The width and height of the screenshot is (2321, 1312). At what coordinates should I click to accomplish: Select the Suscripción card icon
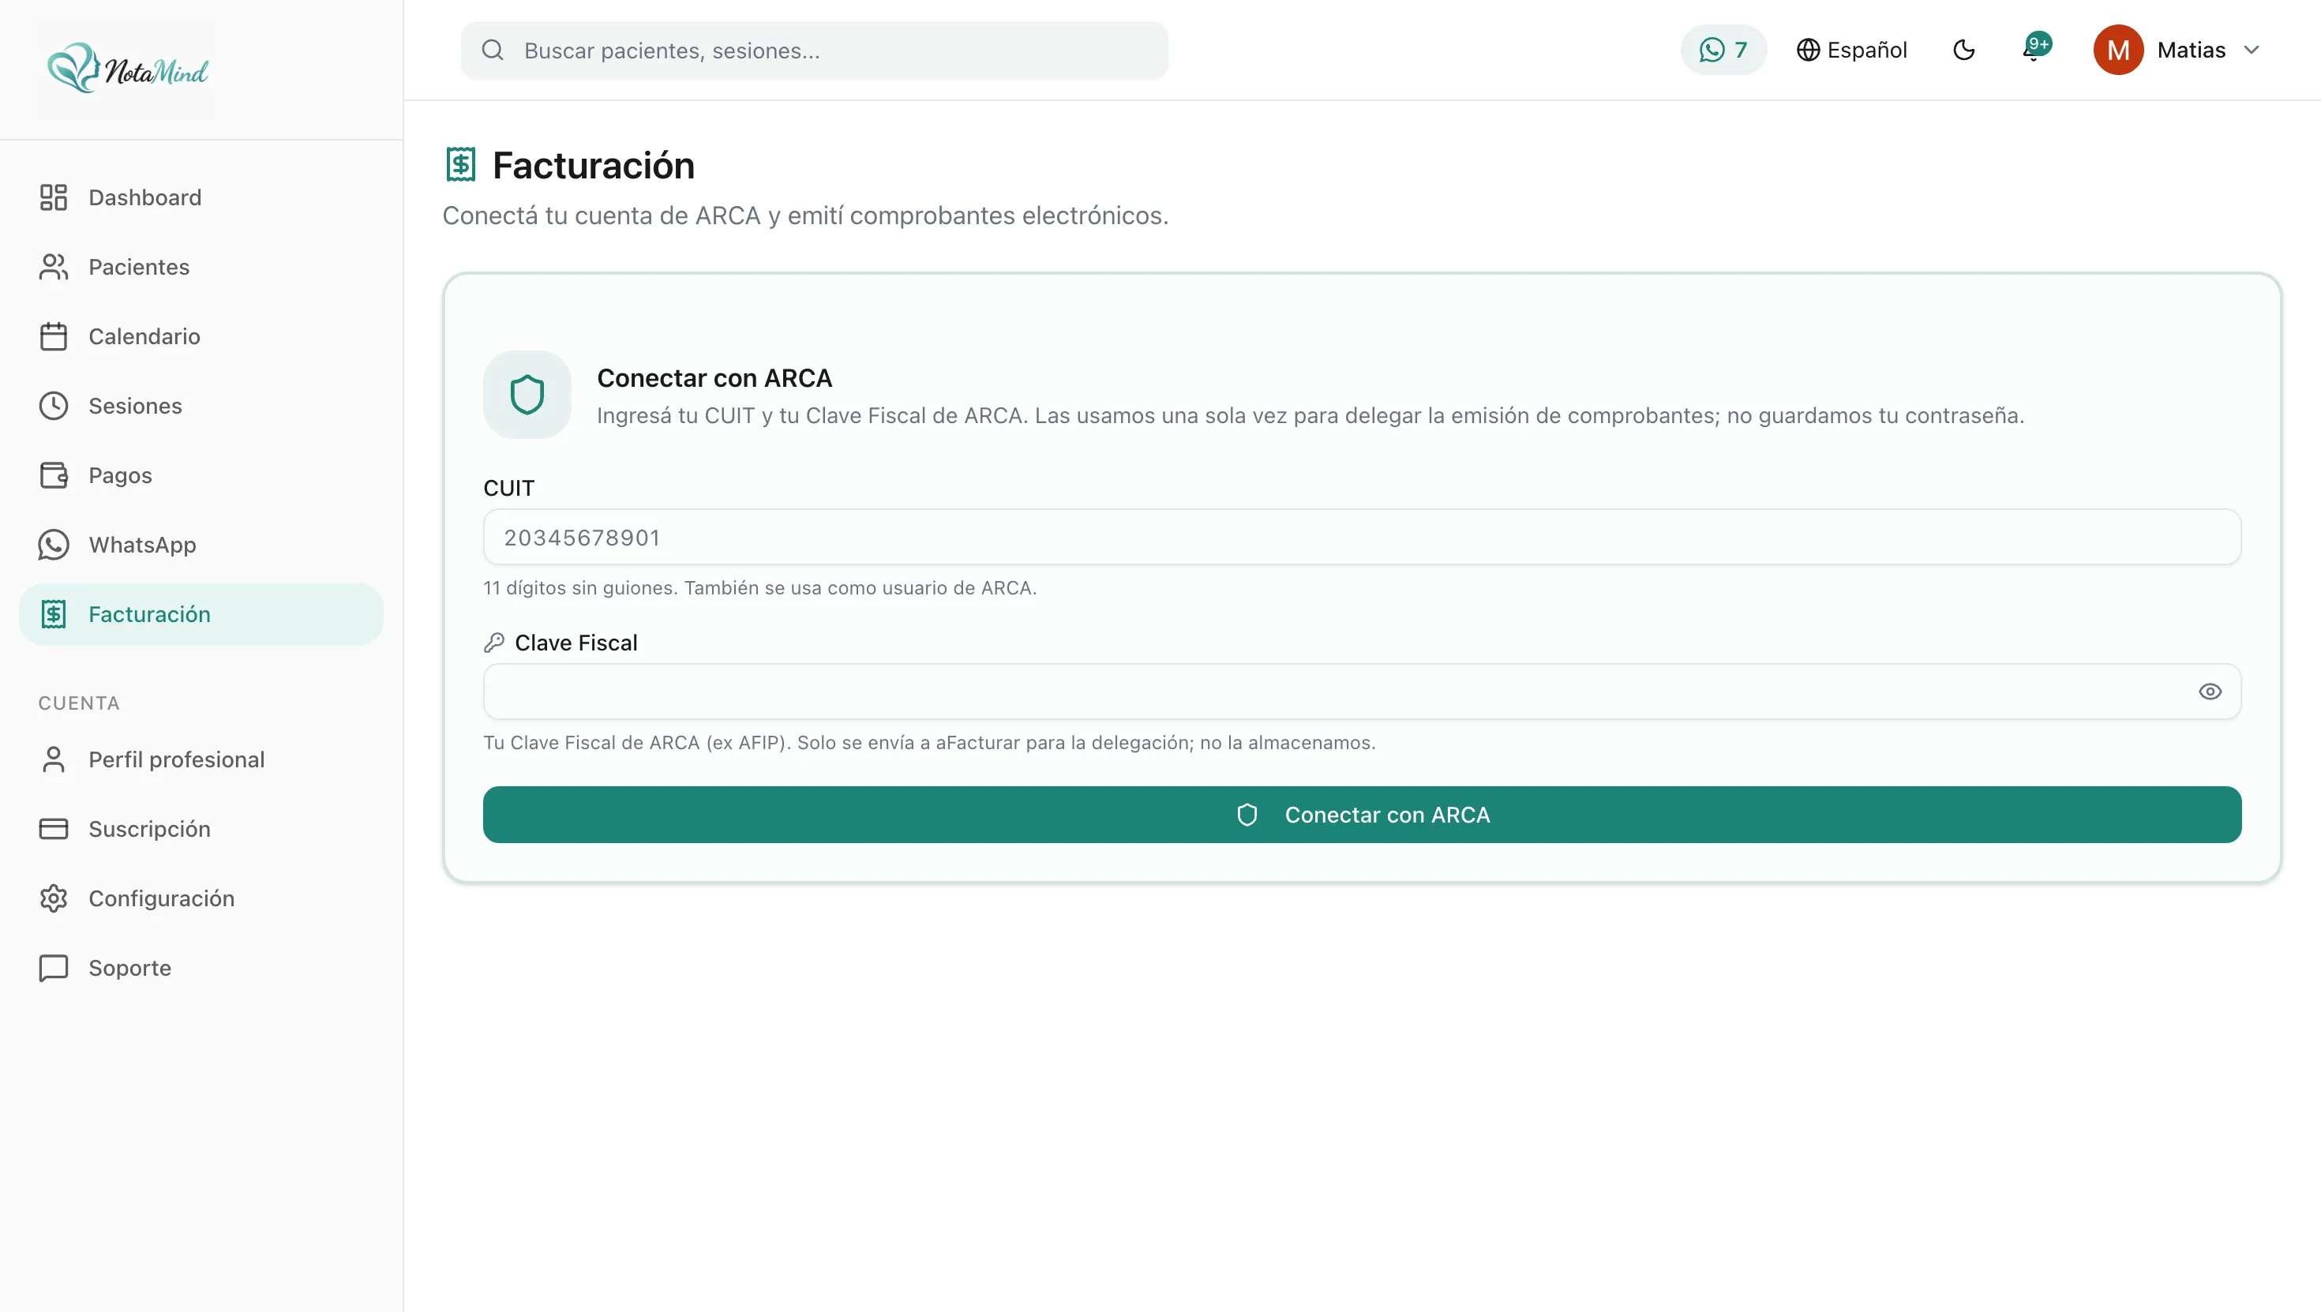coord(53,828)
